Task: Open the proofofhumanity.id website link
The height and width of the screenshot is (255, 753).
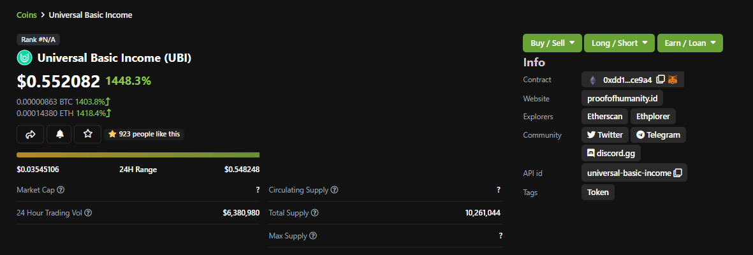Action: tap(622, 98)
